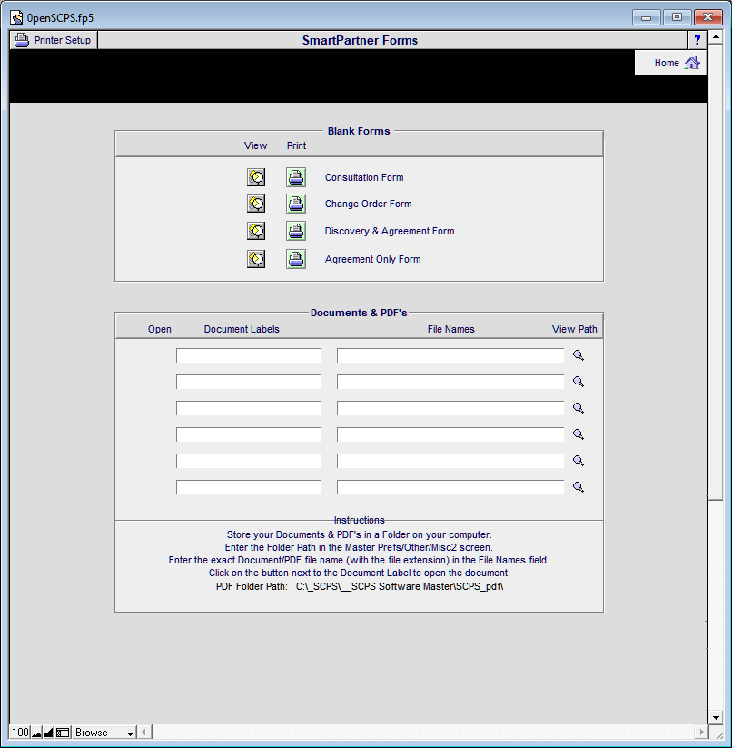Click the "SmartPartner Forms" header title
The width and height of the screenshot is (732, 748).
tap(360, 40)
